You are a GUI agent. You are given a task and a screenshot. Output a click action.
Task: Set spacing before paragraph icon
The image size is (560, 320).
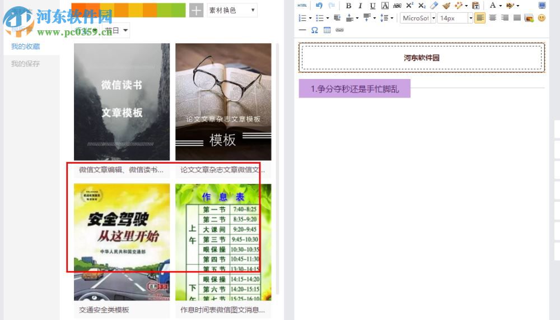350,18
